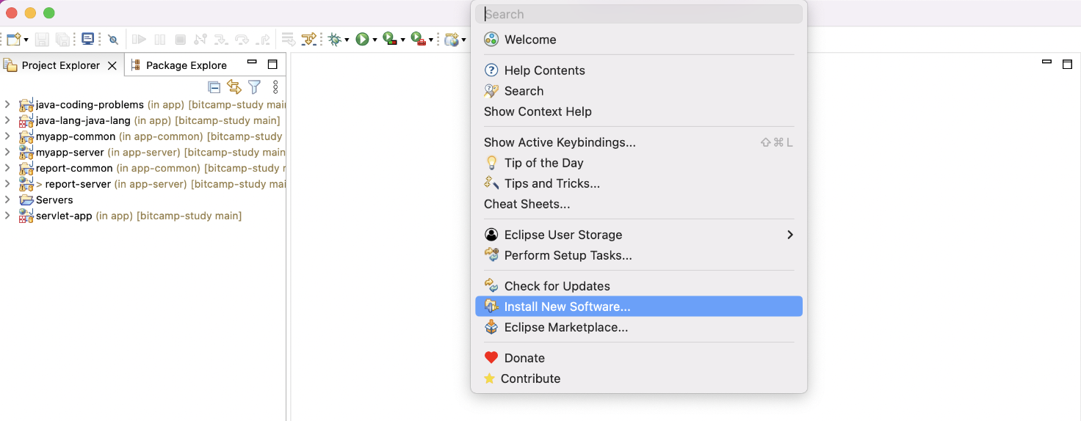Click the Terminate debug icon

point(180,40)
